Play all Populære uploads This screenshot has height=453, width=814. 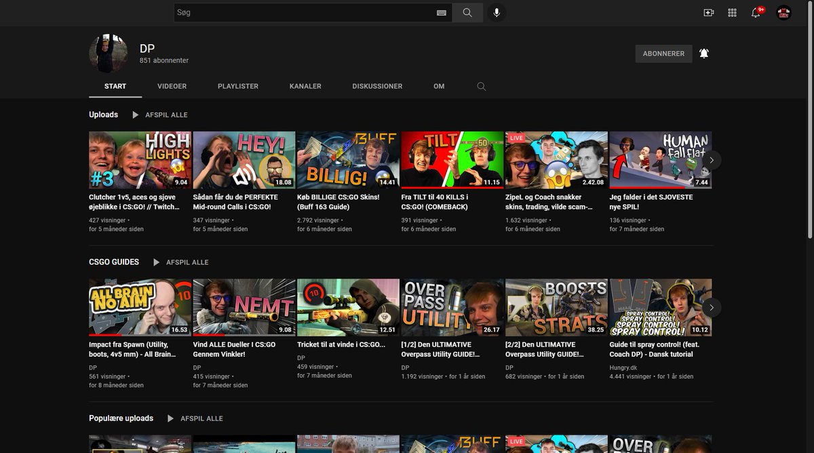(x=195, y=419)
